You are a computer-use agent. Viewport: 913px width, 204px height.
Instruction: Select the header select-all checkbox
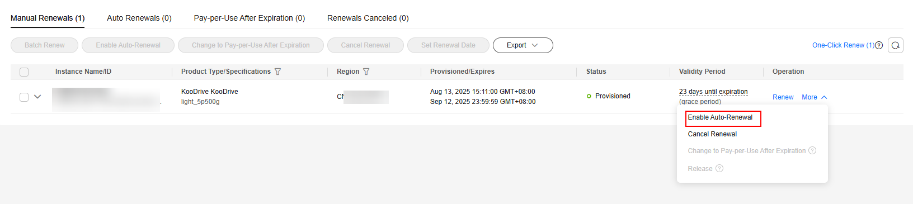coord(24,72)
